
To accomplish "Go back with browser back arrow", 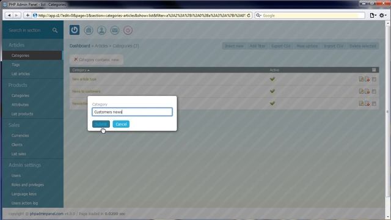I will 9,15.
